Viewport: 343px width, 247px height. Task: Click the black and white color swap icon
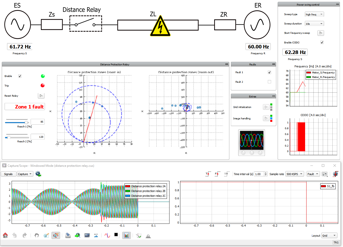[x=116, y=235]
